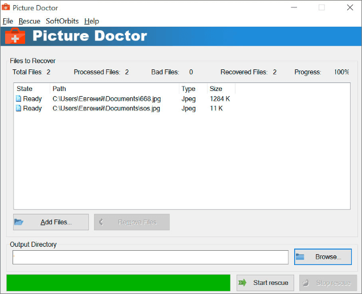Open the Help menu
The height and width of the screenshot is (294, 362).
(x=91, y=21)
